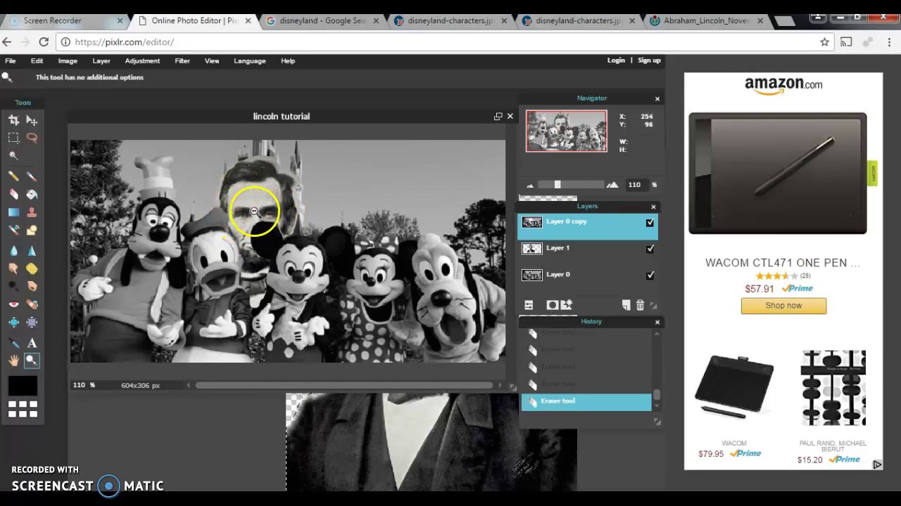The height and width of the screenshot is (506, 901).
Task: Click the Login link
Action: [616, 60]
